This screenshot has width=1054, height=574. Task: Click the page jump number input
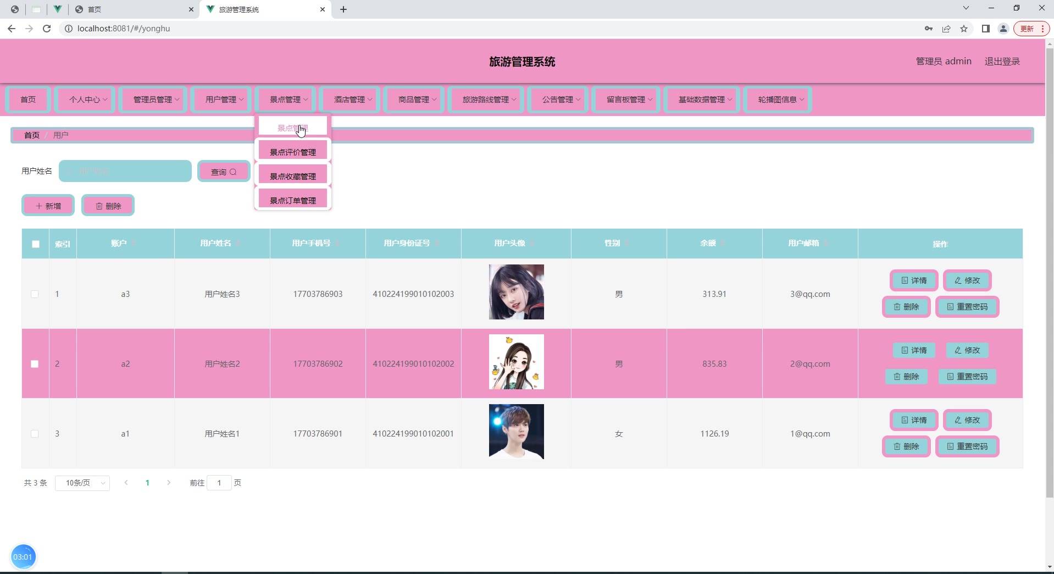pos(219,483)
